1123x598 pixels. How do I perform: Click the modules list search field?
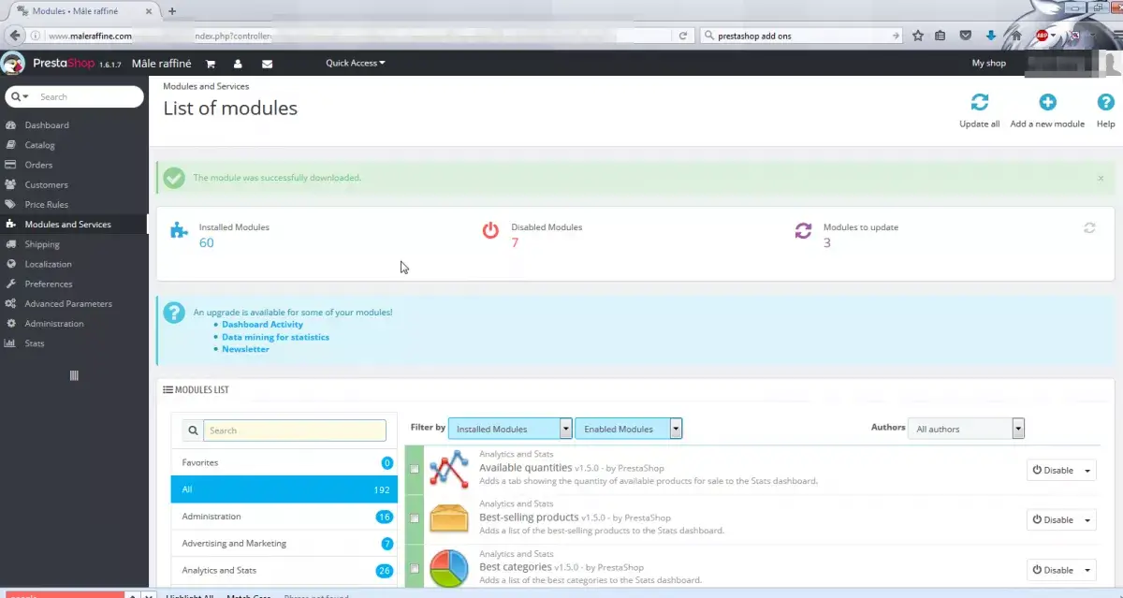coord(295,430)
